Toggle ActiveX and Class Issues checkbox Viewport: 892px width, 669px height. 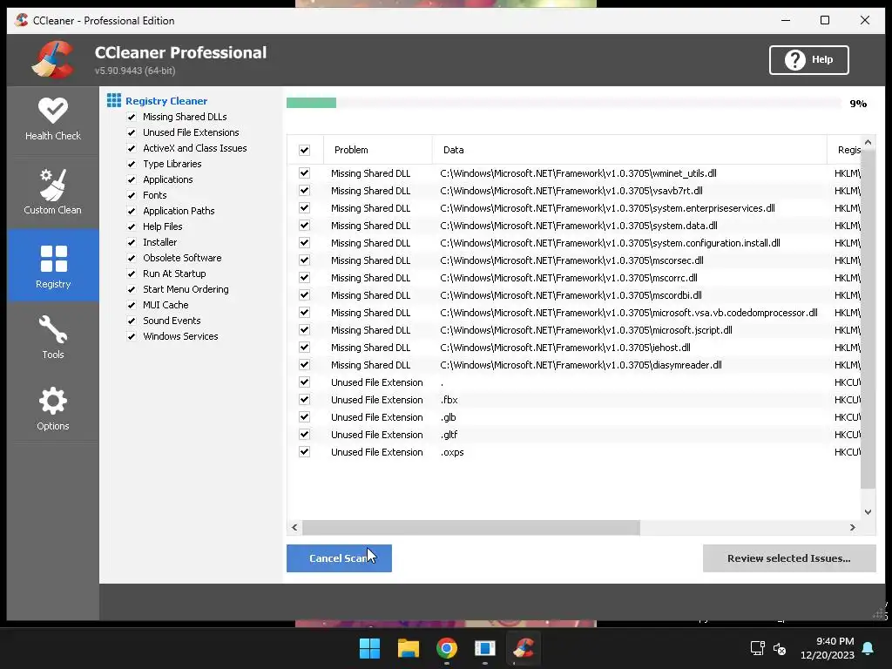point(132,148)
